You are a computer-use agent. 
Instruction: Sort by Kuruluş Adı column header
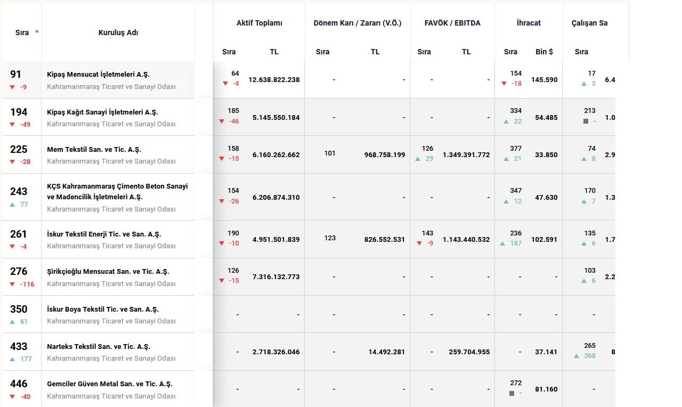point(118,32)
